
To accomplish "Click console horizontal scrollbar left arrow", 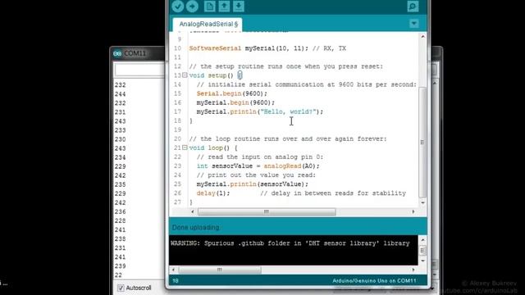I will coord(173,270).
